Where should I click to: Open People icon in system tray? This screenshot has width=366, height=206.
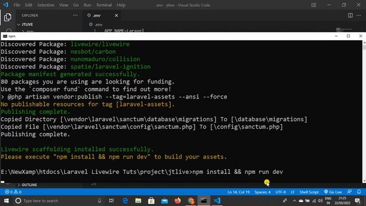pos(285,201)
